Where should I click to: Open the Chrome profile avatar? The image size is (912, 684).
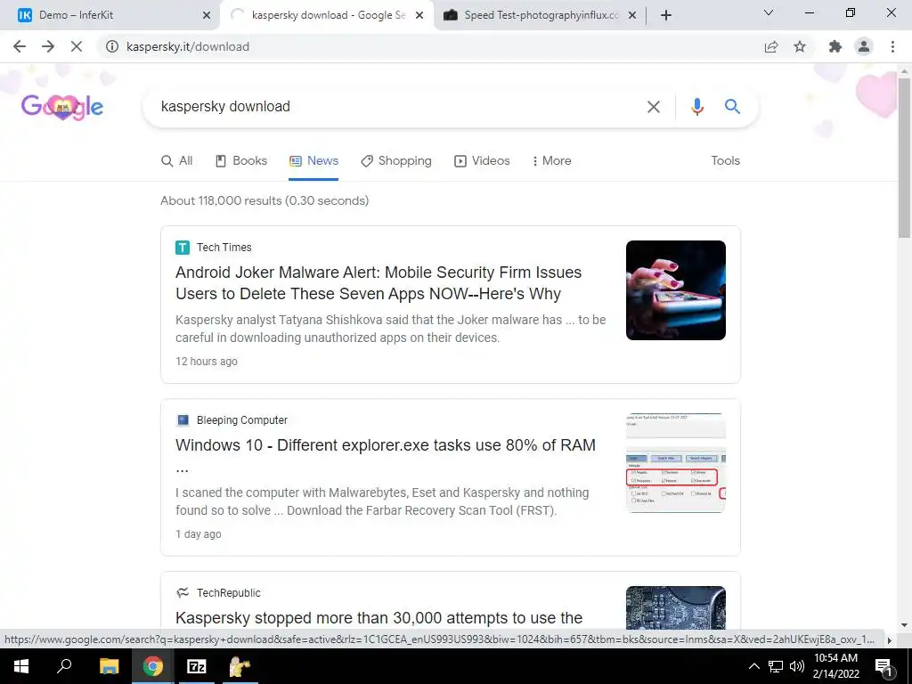tap(864, 46)
